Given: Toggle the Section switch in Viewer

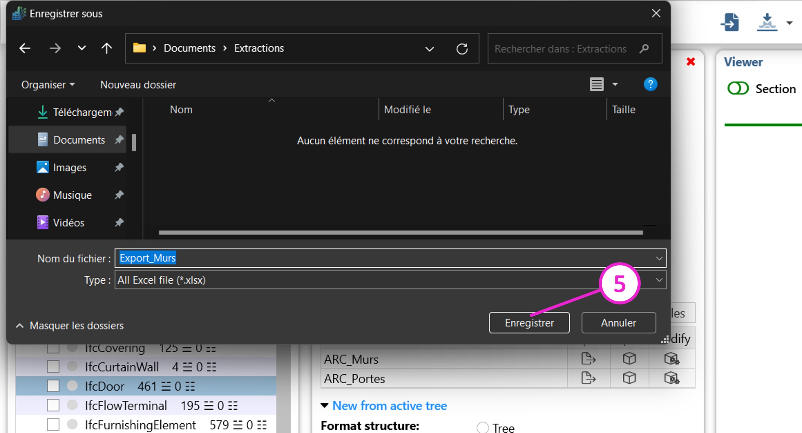Looking at the screenshot, I should tap(738, 89).
